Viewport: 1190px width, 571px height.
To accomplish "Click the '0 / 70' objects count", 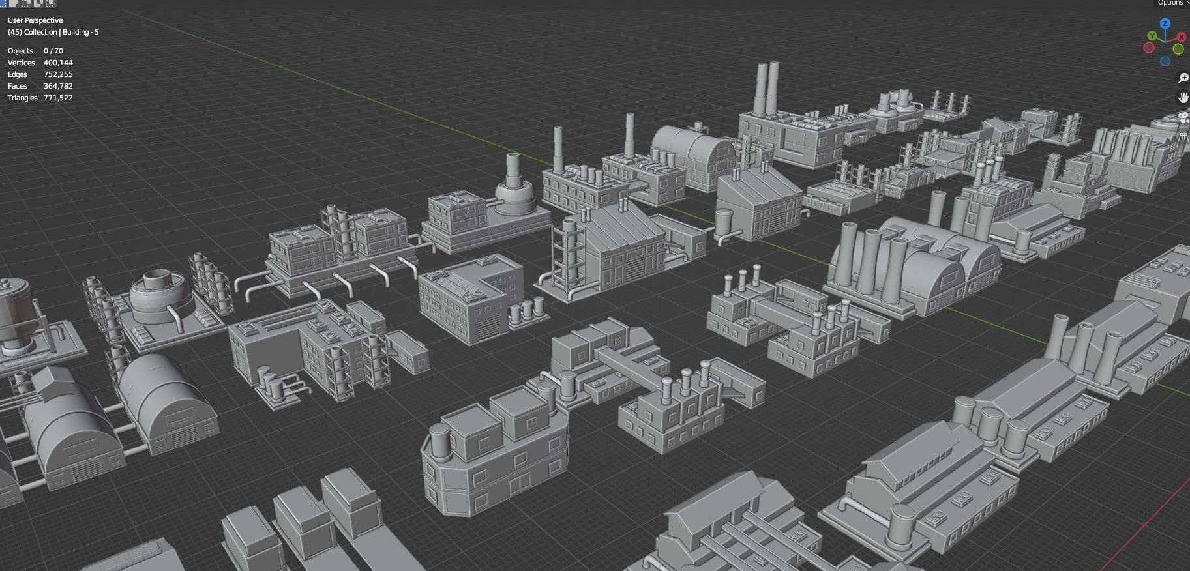I will coord(53,51).
